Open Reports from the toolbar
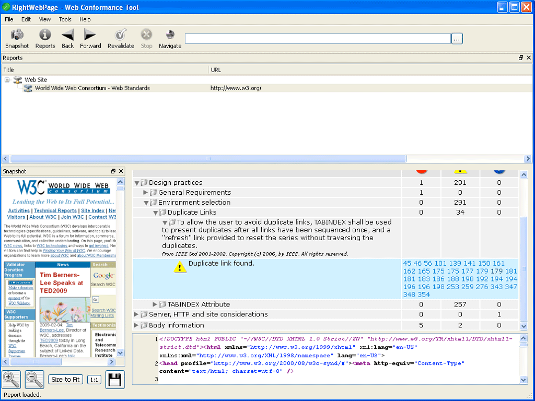This screenshot has height=401, width=535. coord(45,35)
